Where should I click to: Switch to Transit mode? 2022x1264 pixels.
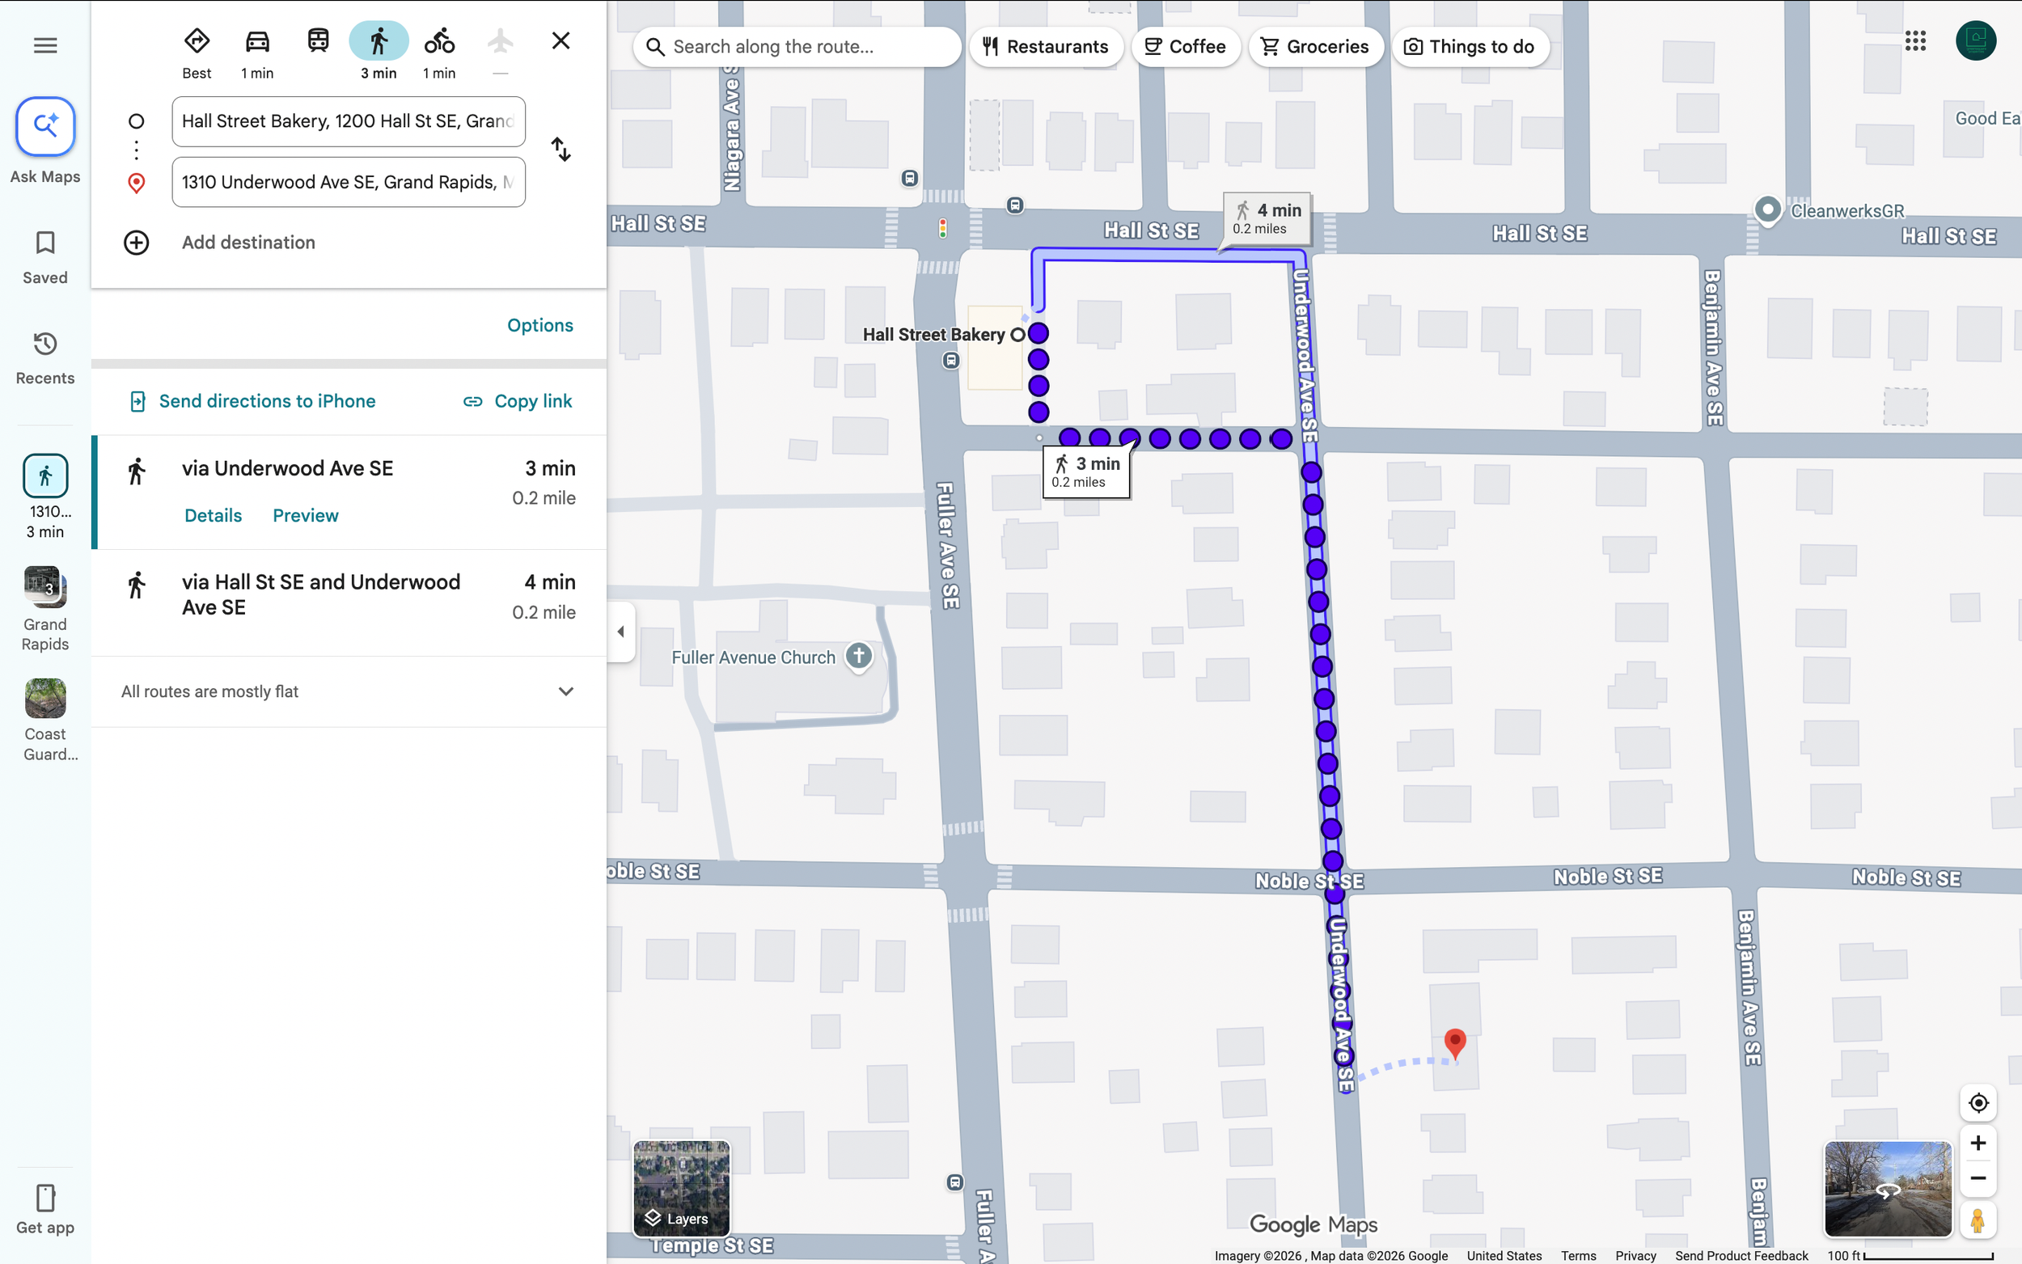318,42
